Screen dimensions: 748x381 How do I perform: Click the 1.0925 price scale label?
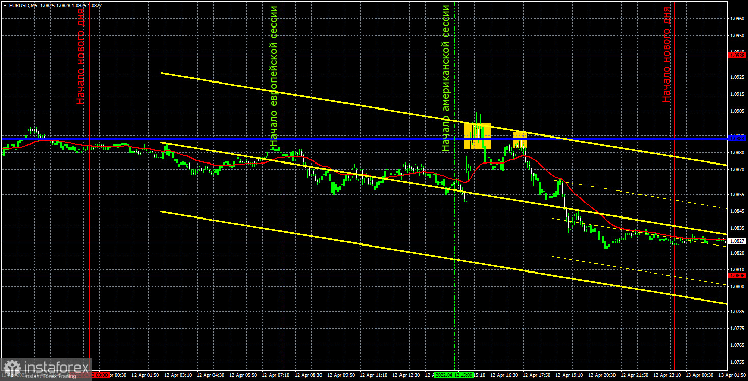[x=737, y=77]
